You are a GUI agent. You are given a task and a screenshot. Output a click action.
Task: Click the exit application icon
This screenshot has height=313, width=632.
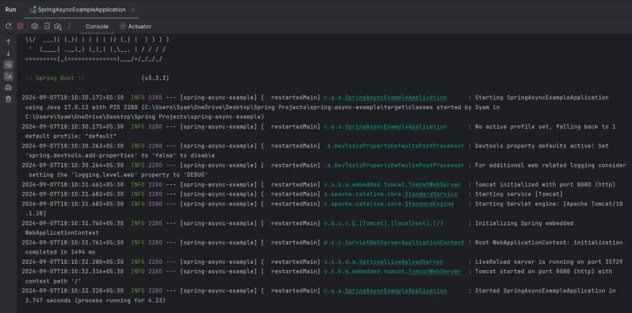(47, 27)
